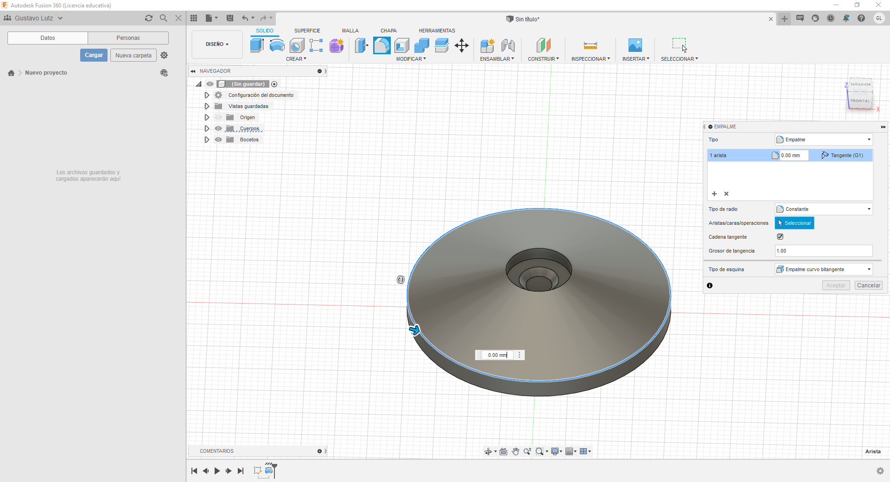Toggle visibility eye of Origen
Image resolution: width=890 pixels, height=482 pixels.
coord(218,117)
